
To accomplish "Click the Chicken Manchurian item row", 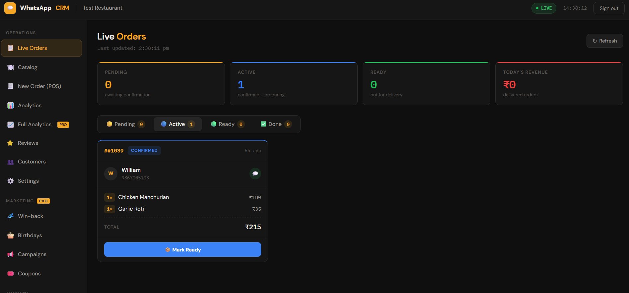I will (x=182, y=197).
